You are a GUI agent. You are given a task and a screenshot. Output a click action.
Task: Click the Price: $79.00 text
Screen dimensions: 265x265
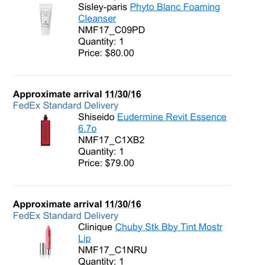coord(106,163)
